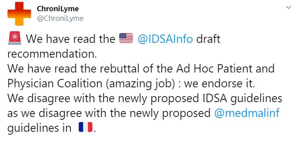This screenshot has height=145, width=300.
Task: Click the word "draft" after @IDSAInfo
Action: pyautogui.click(x=208, y=39)
